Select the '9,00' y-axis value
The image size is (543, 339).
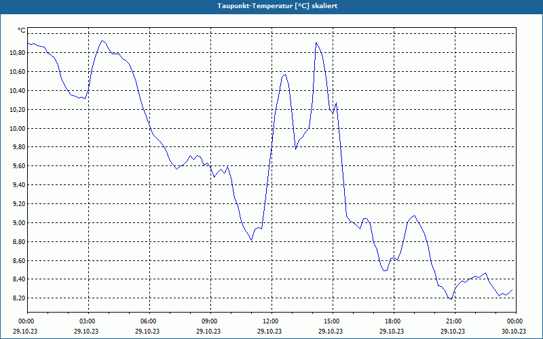pos(20,223)
